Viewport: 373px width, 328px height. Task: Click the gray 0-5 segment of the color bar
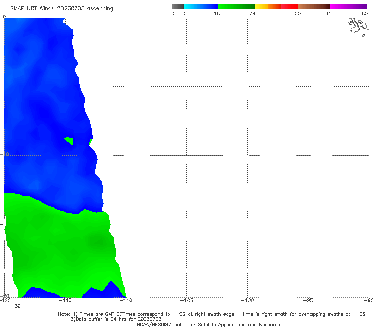click(x=178, y=6)
